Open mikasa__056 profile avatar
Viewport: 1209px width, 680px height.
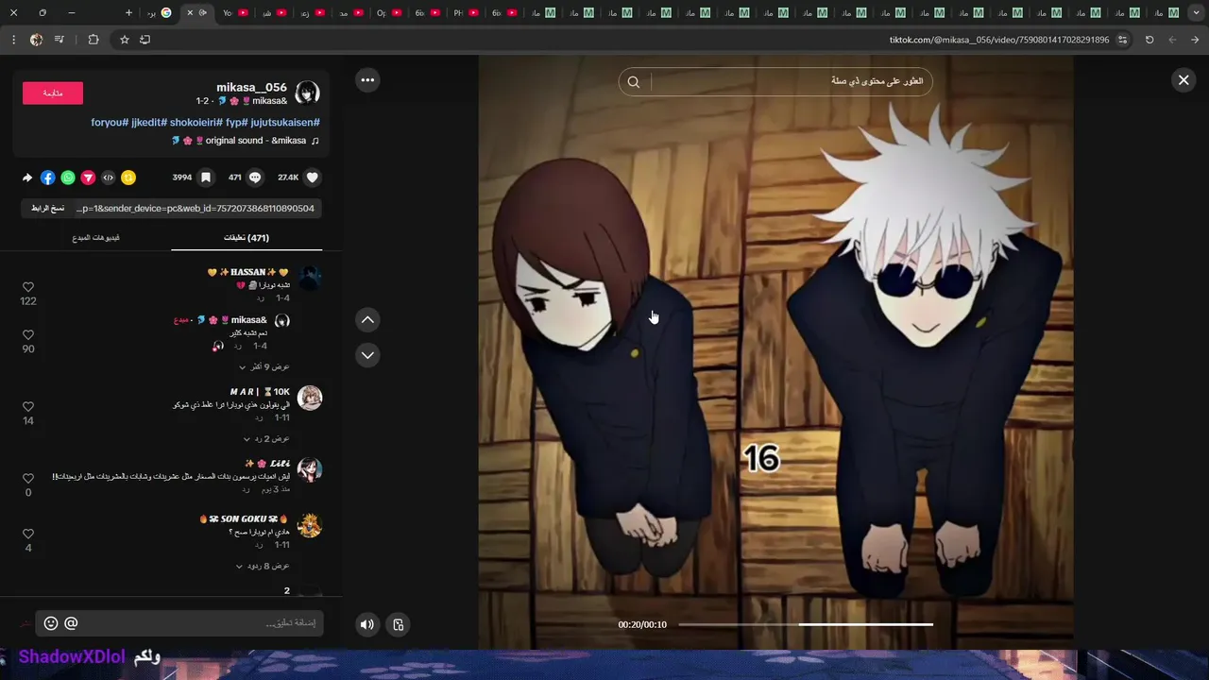click(307, 93)
